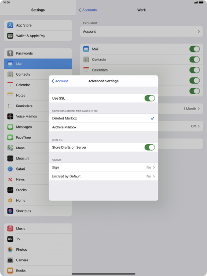Select Archive Mailbox for discarded messages
This screenshot has height=276, width=207.
(x=103, y=127)
